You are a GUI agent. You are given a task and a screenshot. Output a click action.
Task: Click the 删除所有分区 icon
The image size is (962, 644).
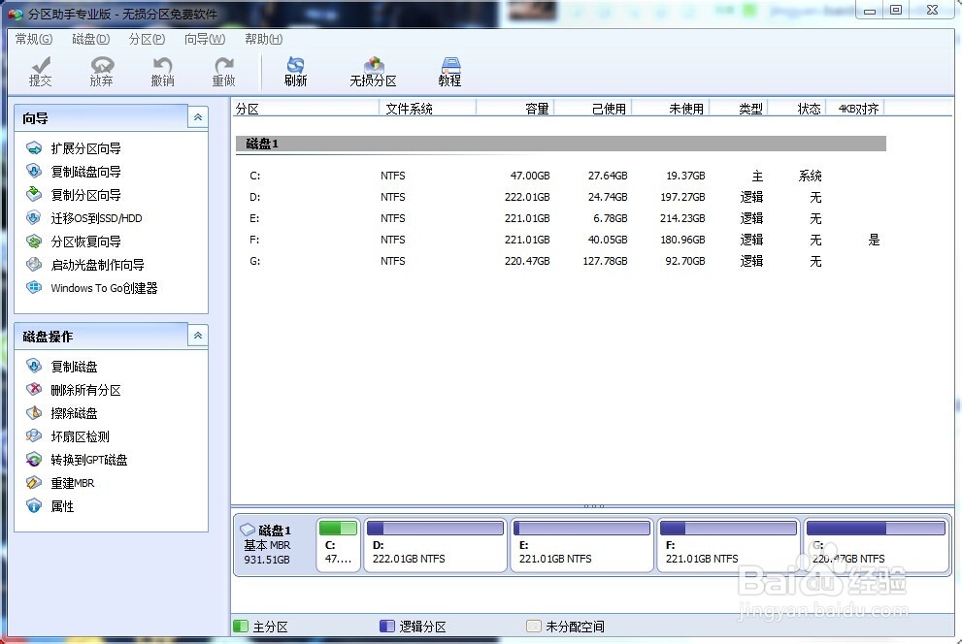(x=34, y=390)
